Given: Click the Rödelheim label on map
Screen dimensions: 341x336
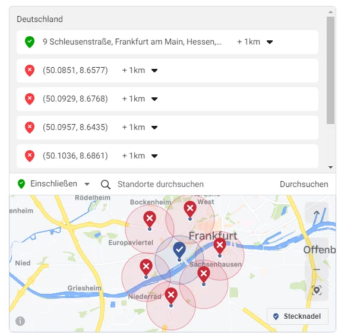Looking at the screenshot, I should point(93,198).
